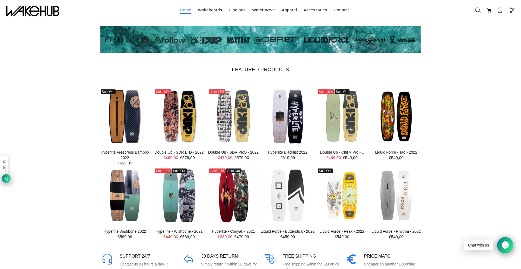The height and width of the screenshot is (269, 521).
Task: Open the Wakeboards menu item
Action: tap(210, 10)
